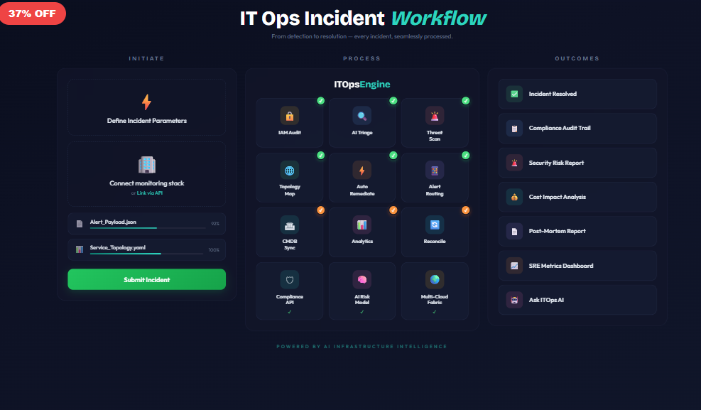
Task: Run the Reconcile engine
Action: (435, 232)
